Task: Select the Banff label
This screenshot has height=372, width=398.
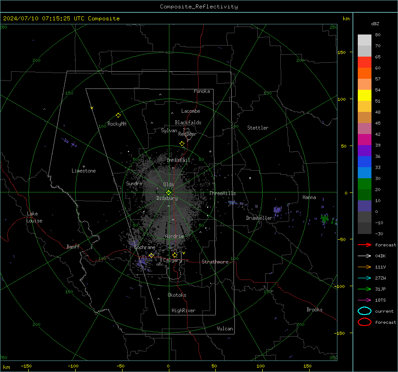Action: 73,246
